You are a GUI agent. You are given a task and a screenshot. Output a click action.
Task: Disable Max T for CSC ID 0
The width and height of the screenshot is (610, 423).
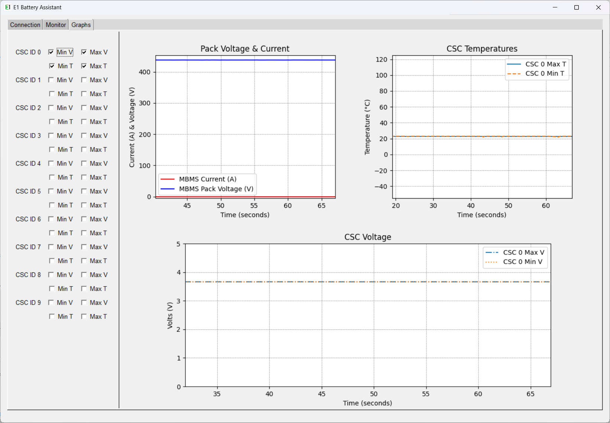[x=84, y=66]
